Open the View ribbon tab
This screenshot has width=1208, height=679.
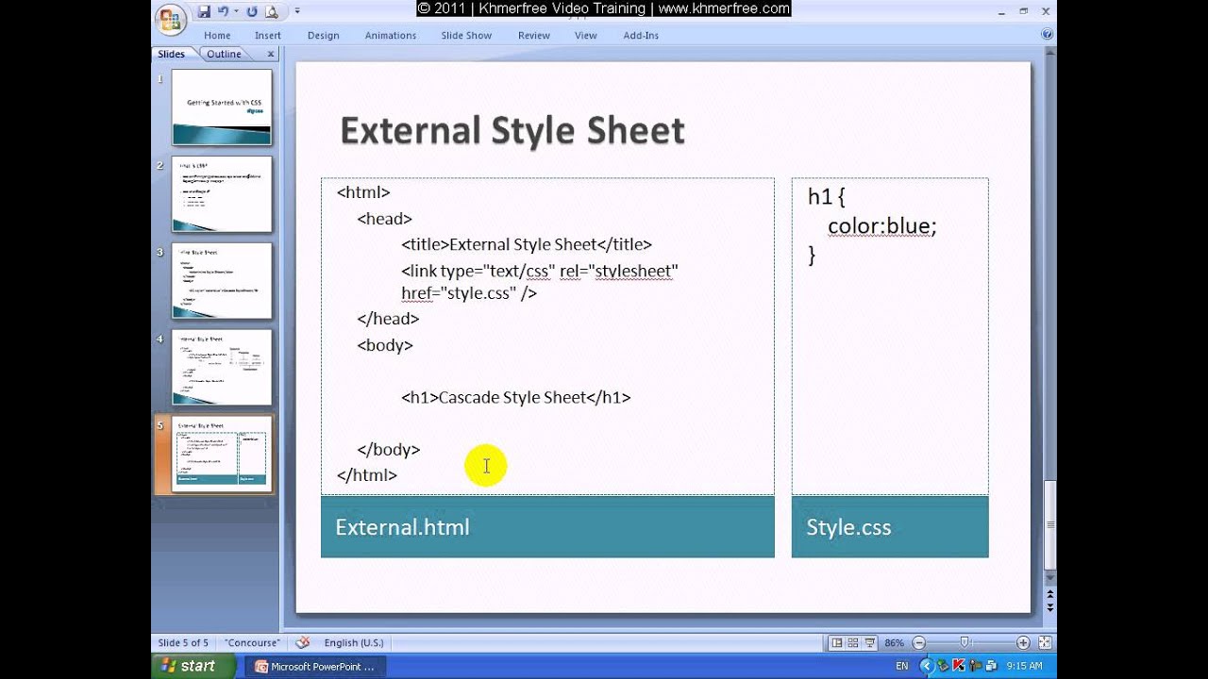tap(586, 35)
